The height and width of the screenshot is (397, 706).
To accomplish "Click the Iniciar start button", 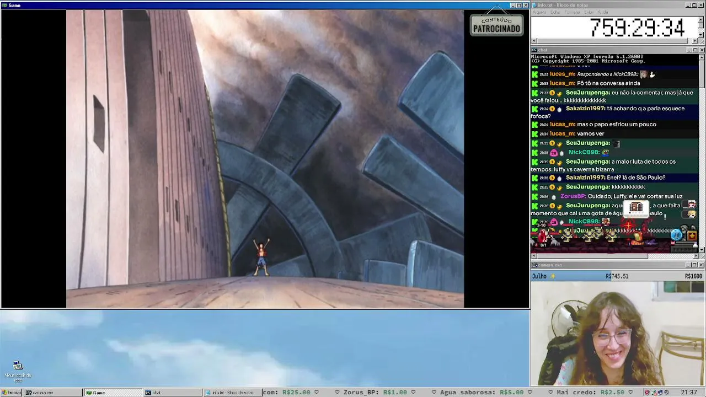I will [12, 393].
